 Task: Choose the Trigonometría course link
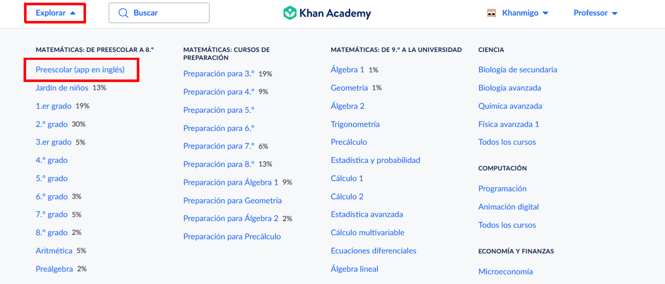[x=355, y=124]
